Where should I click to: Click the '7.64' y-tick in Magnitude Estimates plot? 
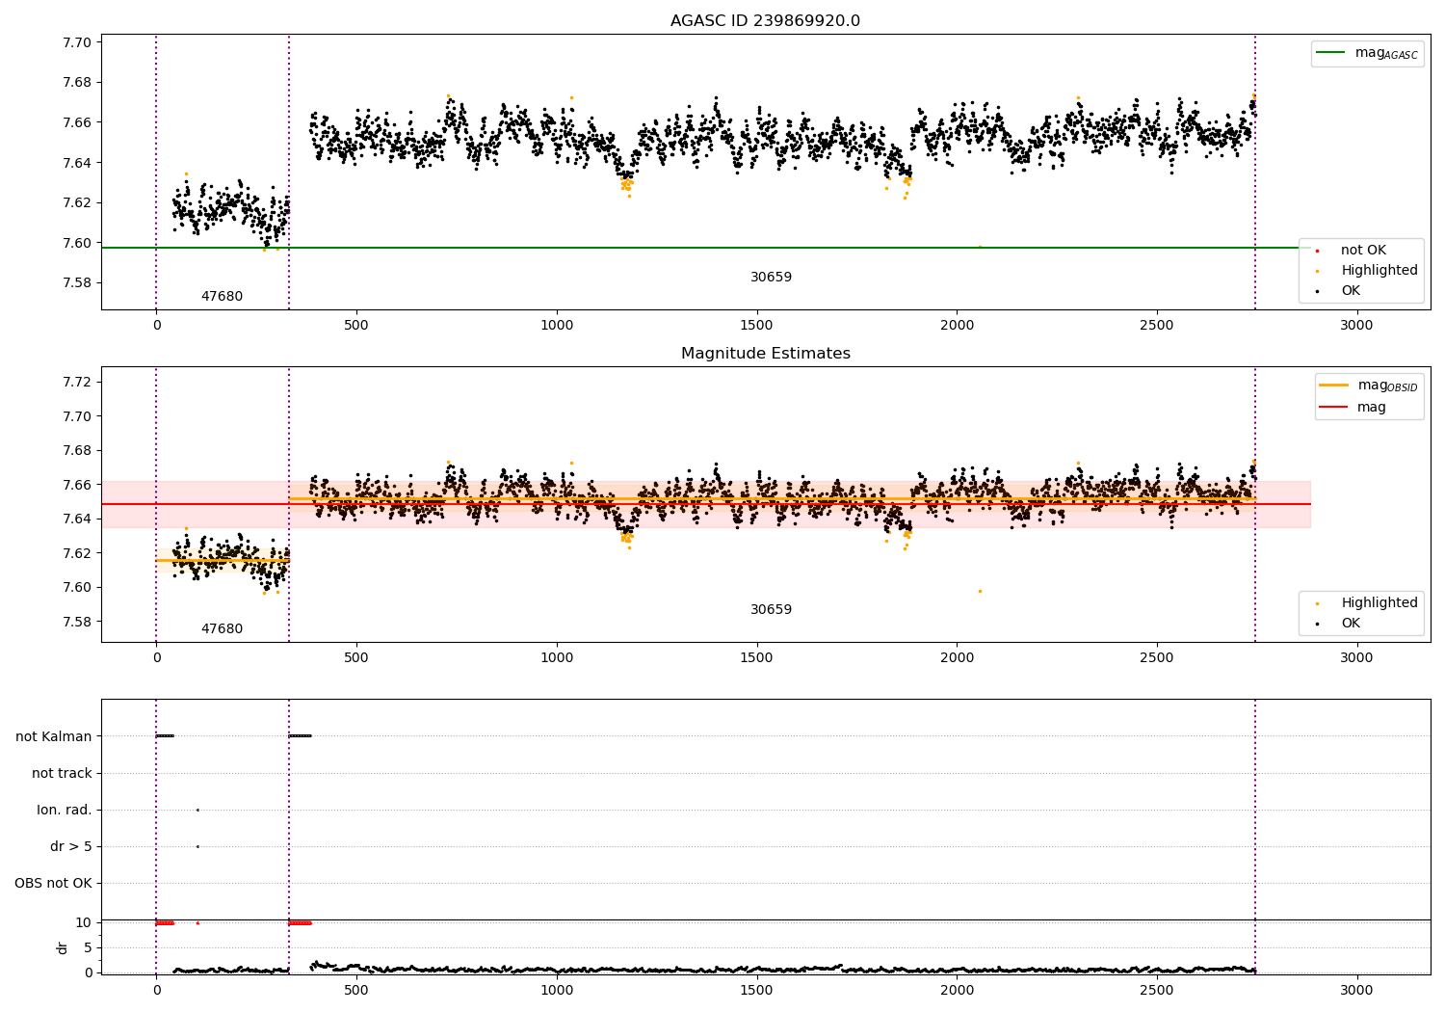[x=77, y=519]
